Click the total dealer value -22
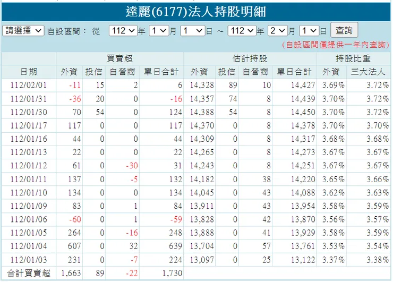 coord(132,273)
